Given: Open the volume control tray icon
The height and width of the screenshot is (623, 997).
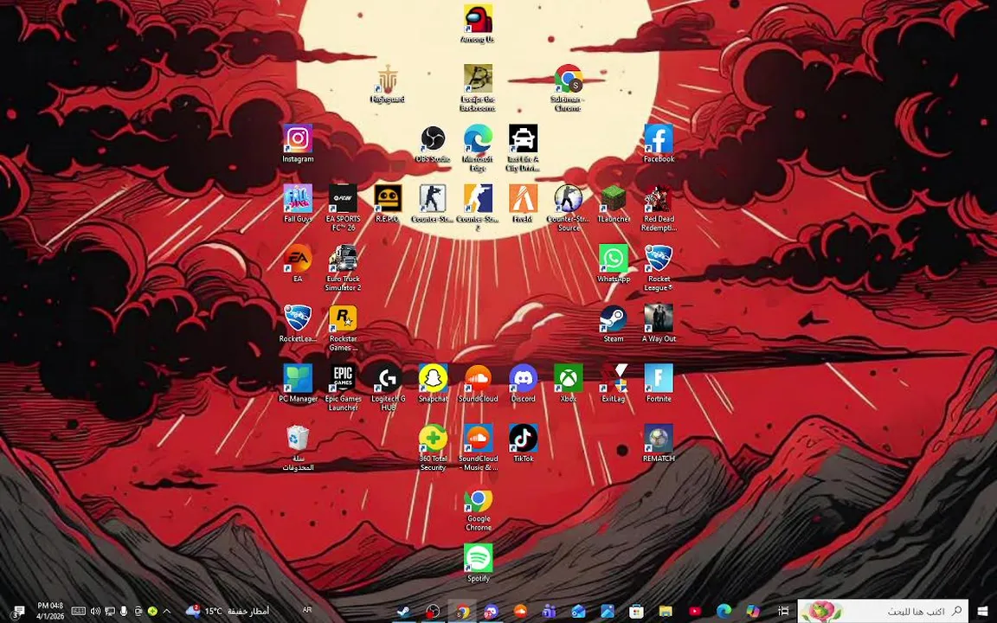Looking at the screenshot, I should [95, 611].
